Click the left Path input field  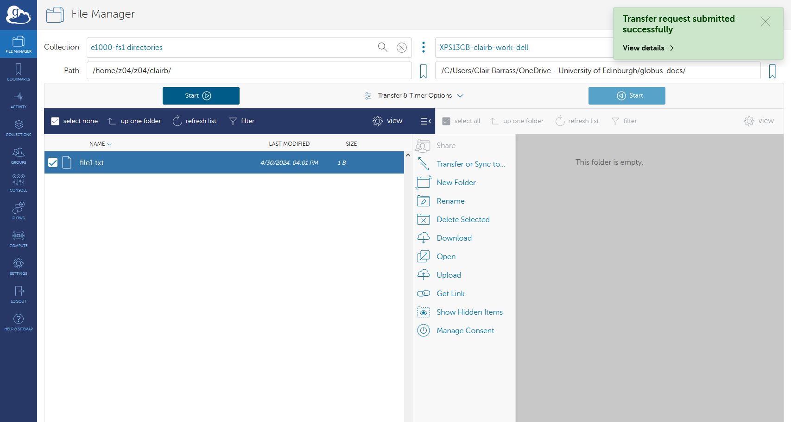tap(249, 71)
